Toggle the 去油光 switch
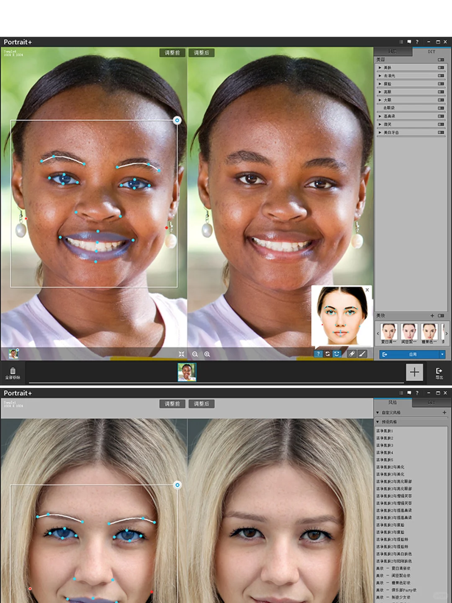The width and height of the screenshot is (452, 603). coord(441,76)
